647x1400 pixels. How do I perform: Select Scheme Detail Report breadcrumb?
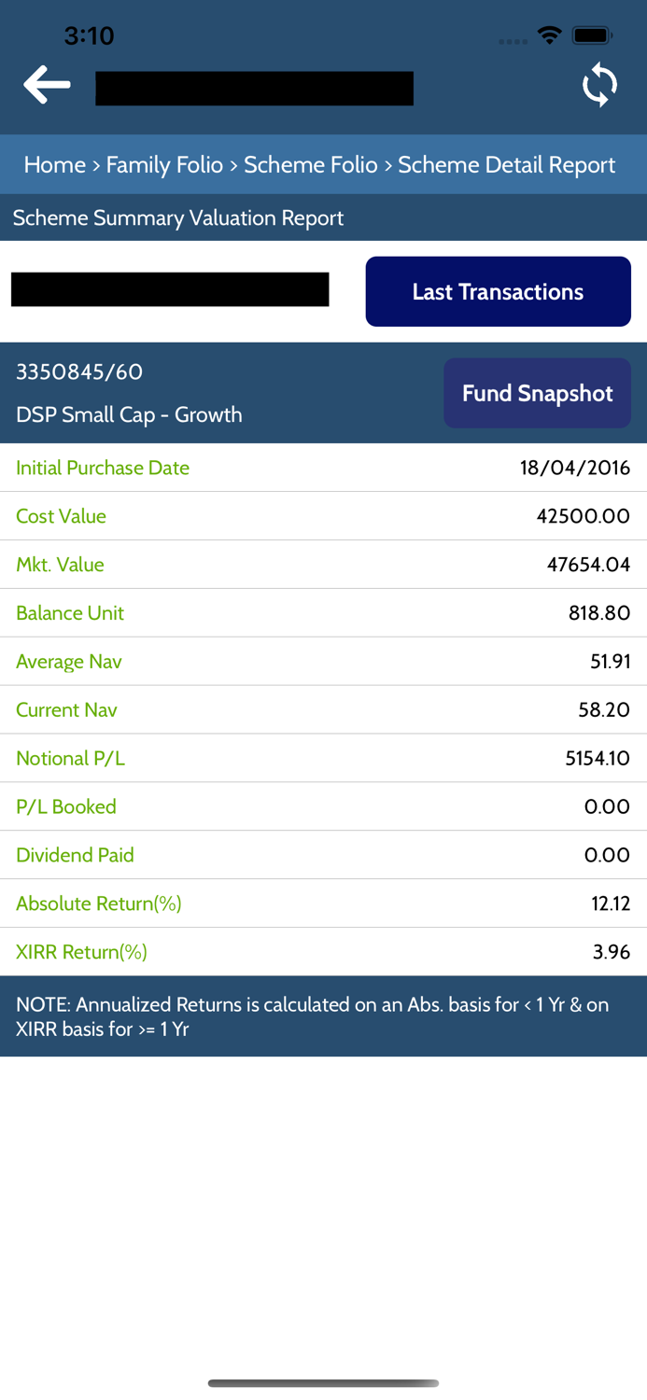tap(506, 165)
